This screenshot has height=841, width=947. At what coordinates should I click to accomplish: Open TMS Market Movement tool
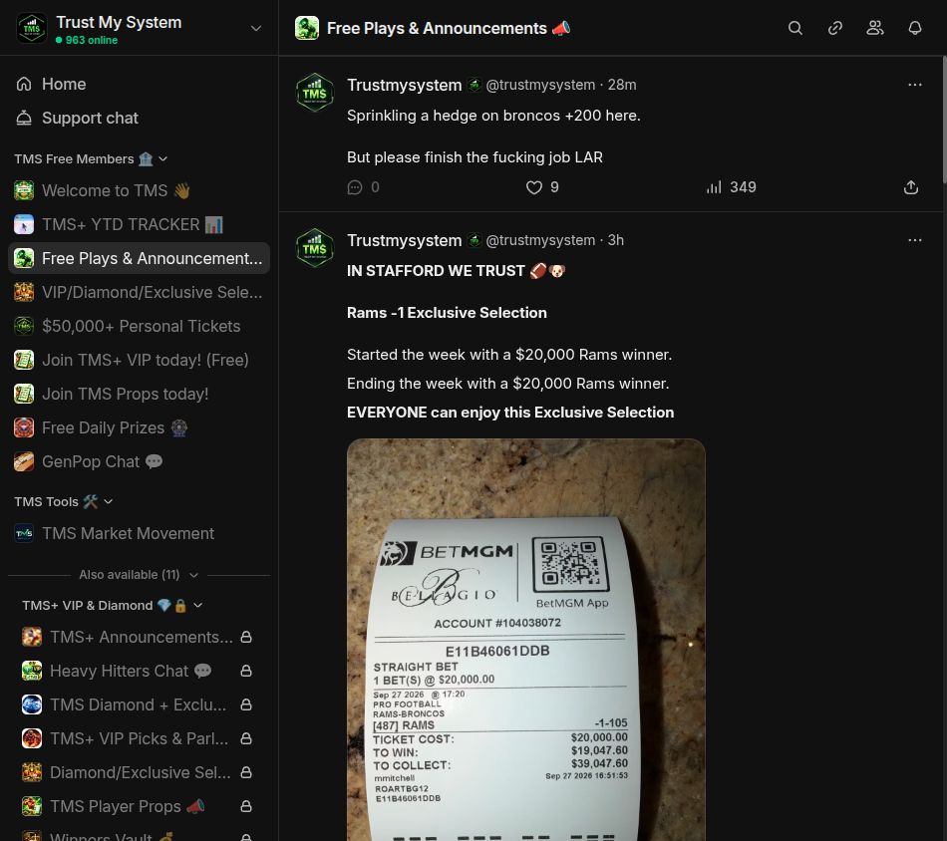[139, 534]
